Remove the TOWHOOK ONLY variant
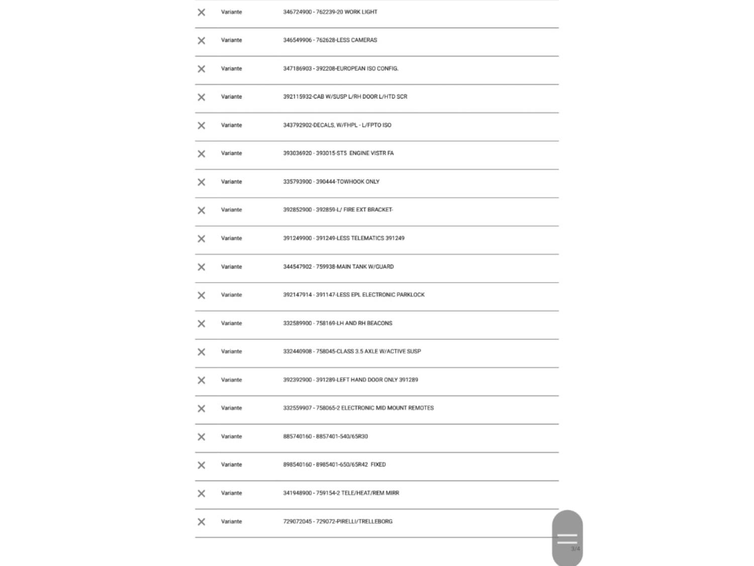754x566 pixels. coord(201,182)
